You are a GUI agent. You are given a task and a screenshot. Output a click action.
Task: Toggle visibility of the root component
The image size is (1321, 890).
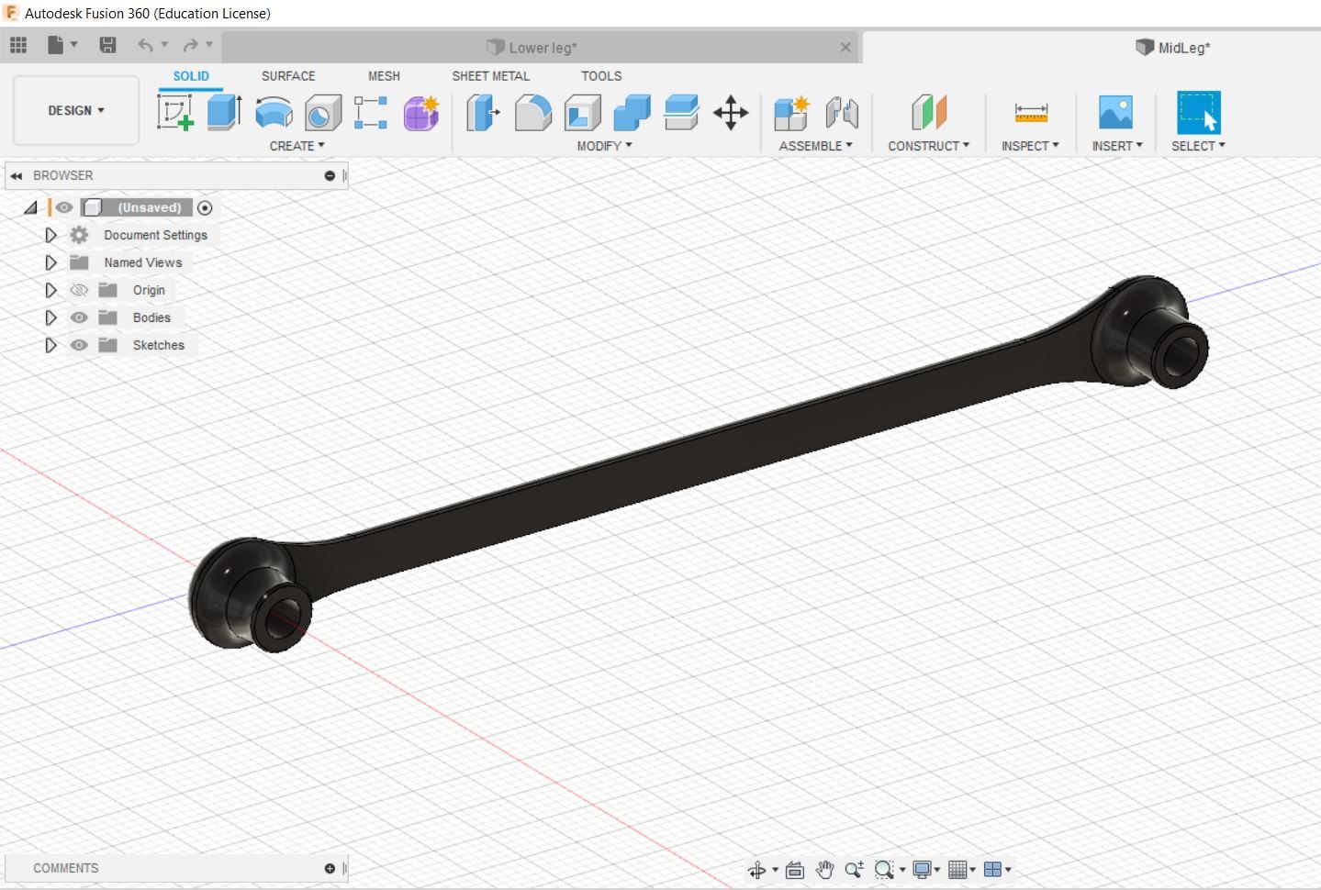point(64,207)
